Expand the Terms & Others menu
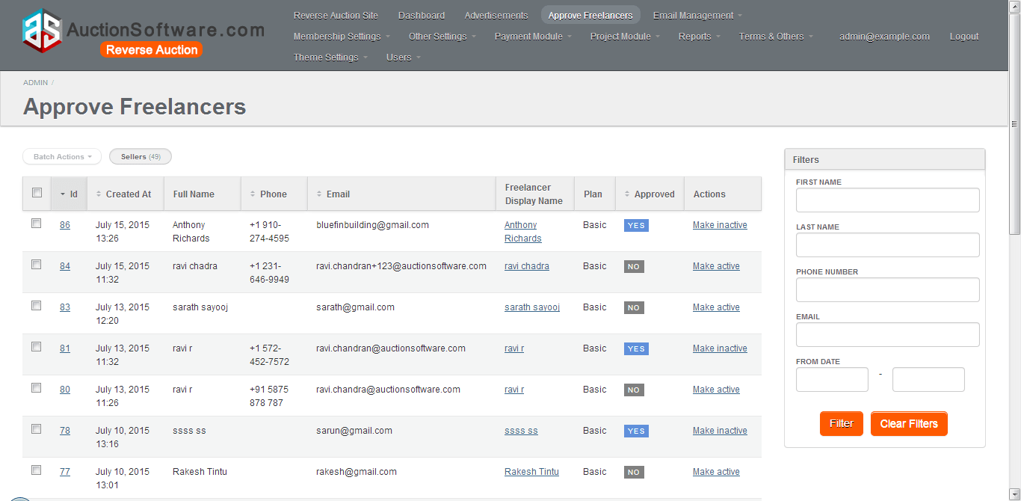The image size is (1021, 501). [776, 36]
